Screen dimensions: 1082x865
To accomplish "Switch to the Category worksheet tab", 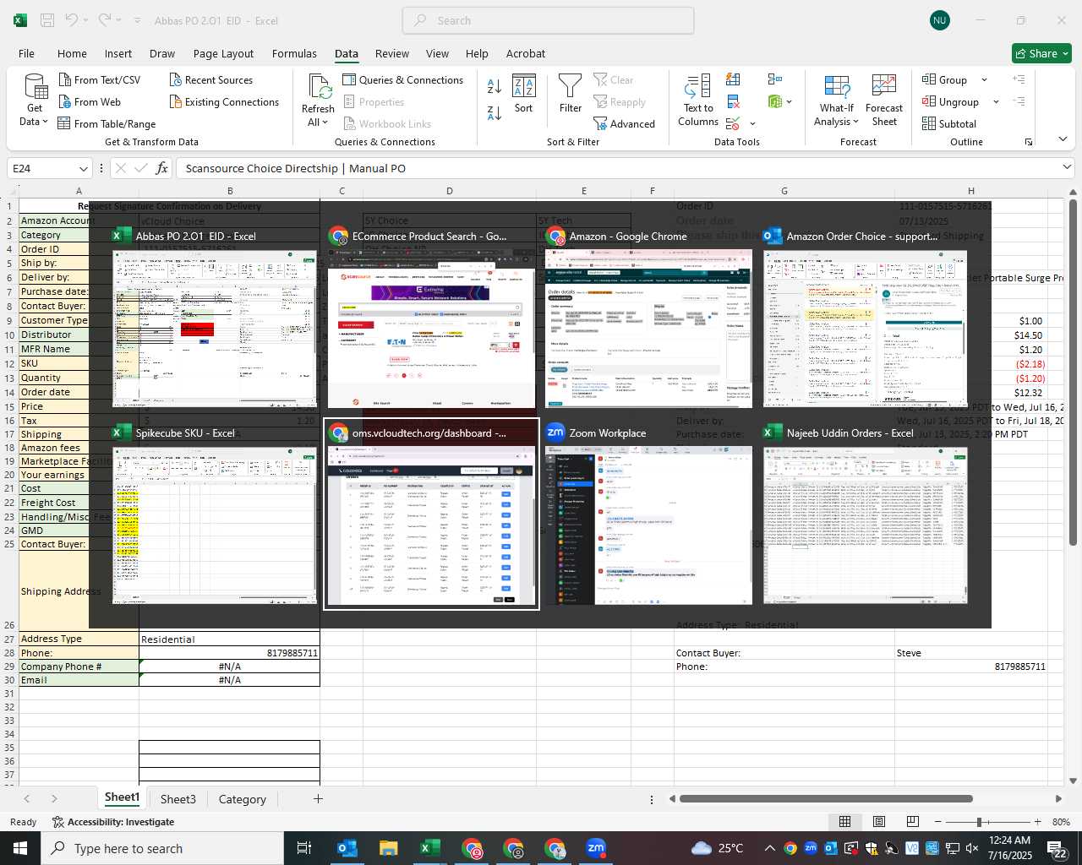I will coord(242,799).
